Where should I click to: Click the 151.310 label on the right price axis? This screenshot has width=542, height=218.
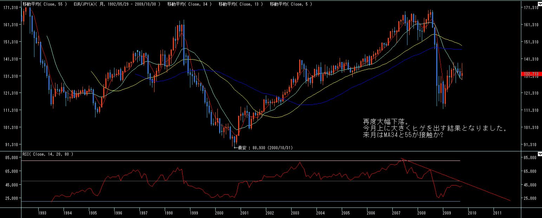[x=531, y=42]
